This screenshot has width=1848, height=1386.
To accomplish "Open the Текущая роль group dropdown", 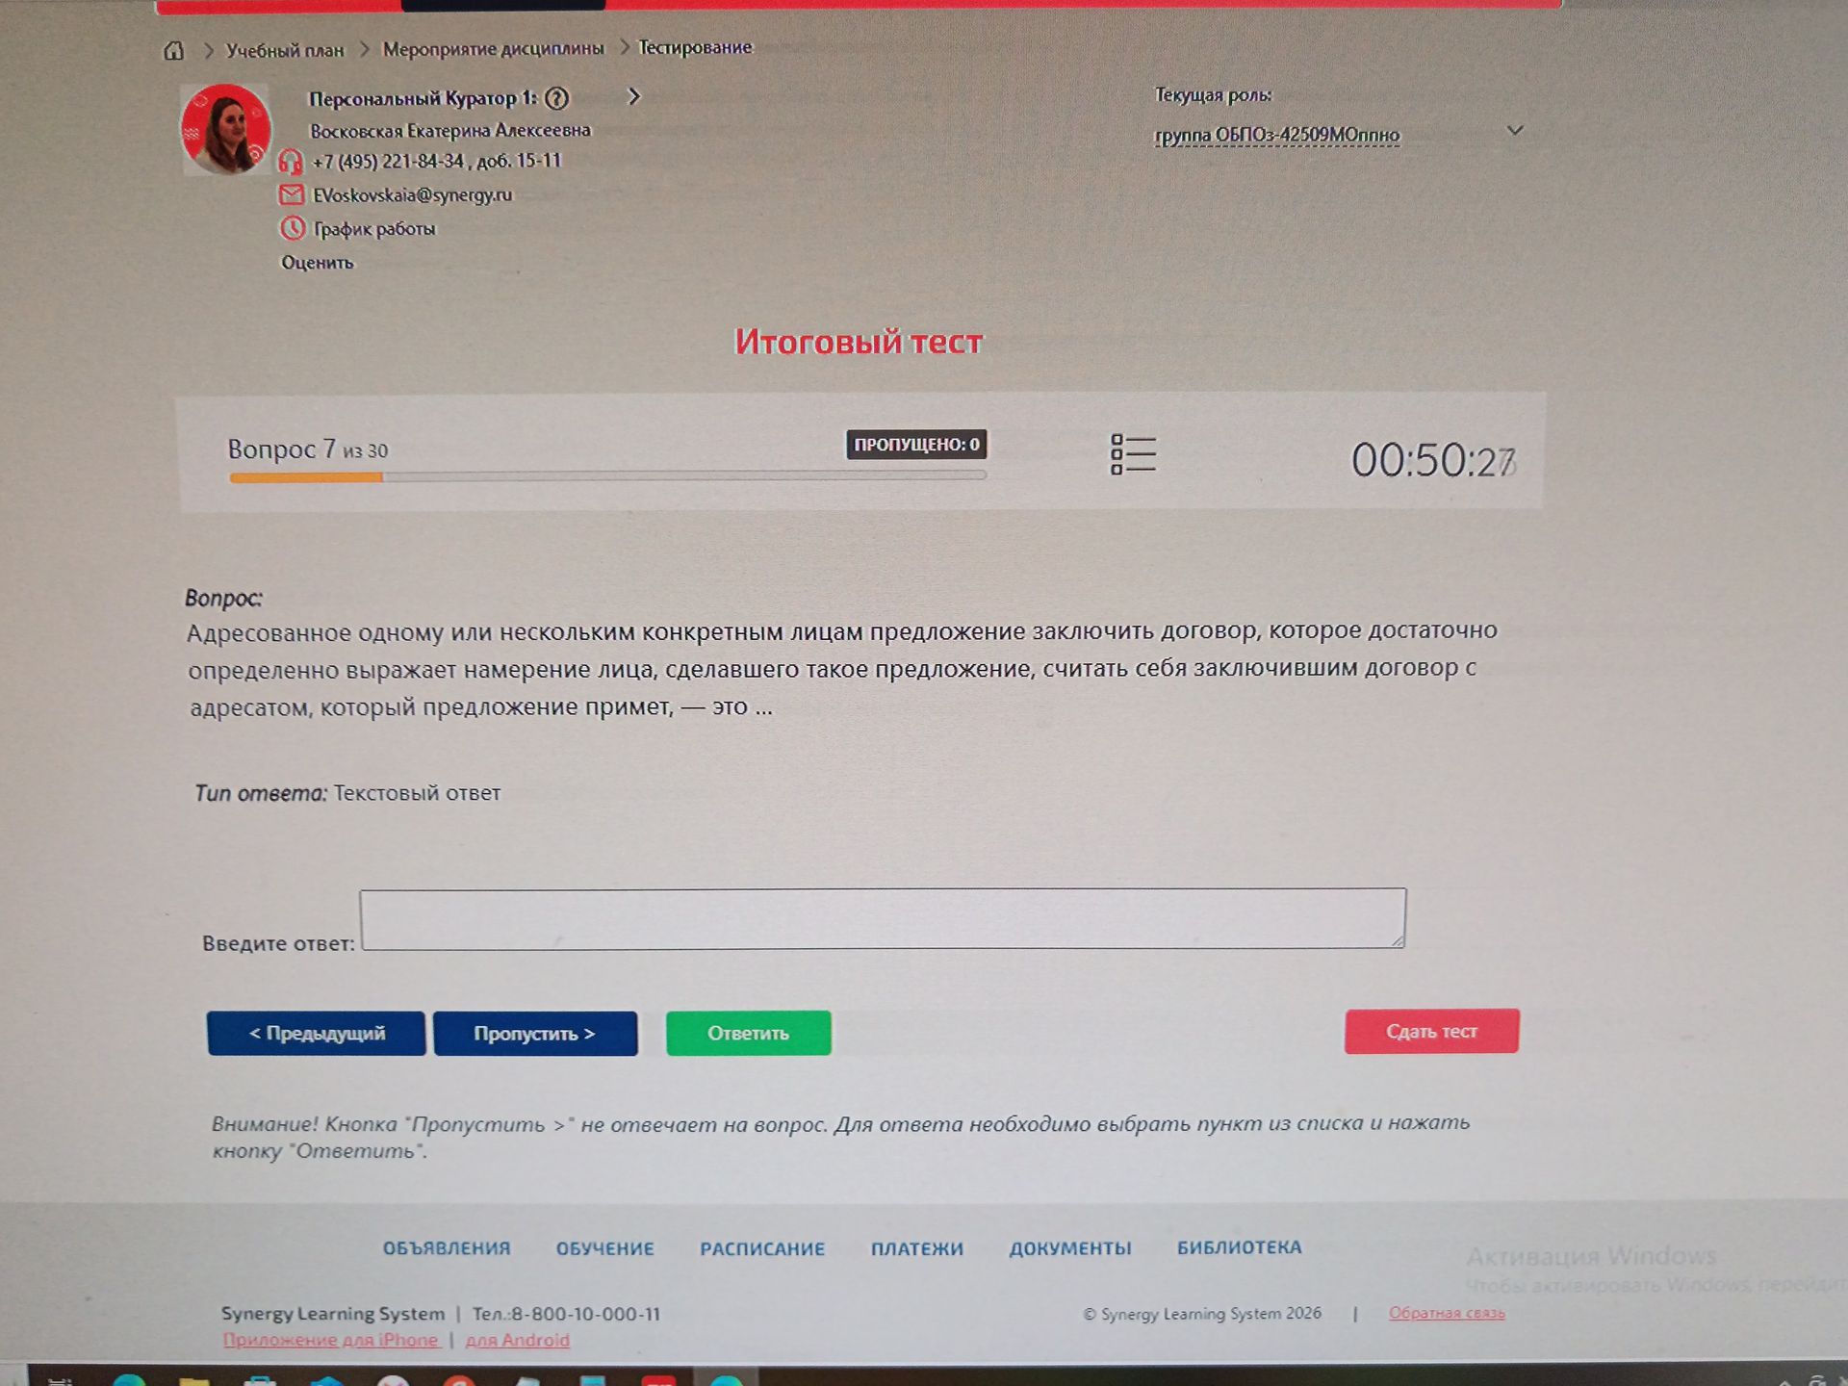I will tap(1338, 134).
